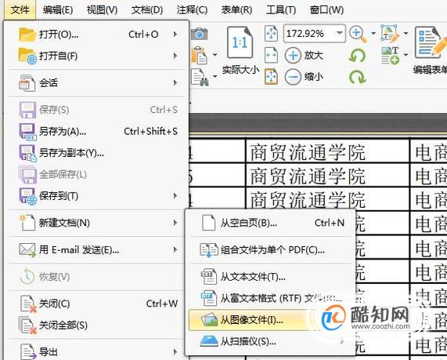Click the snapshot camera icon
The width and height of the screenshot is (447, 360).
pyautogui.click(x=200, y=34)
